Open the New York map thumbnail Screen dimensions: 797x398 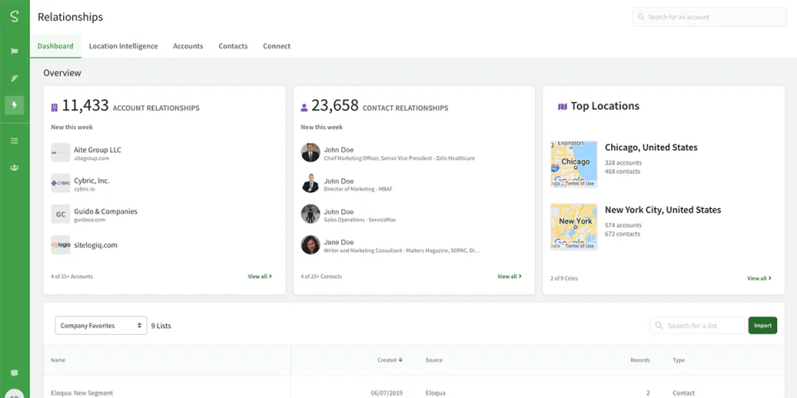(574, 227)
